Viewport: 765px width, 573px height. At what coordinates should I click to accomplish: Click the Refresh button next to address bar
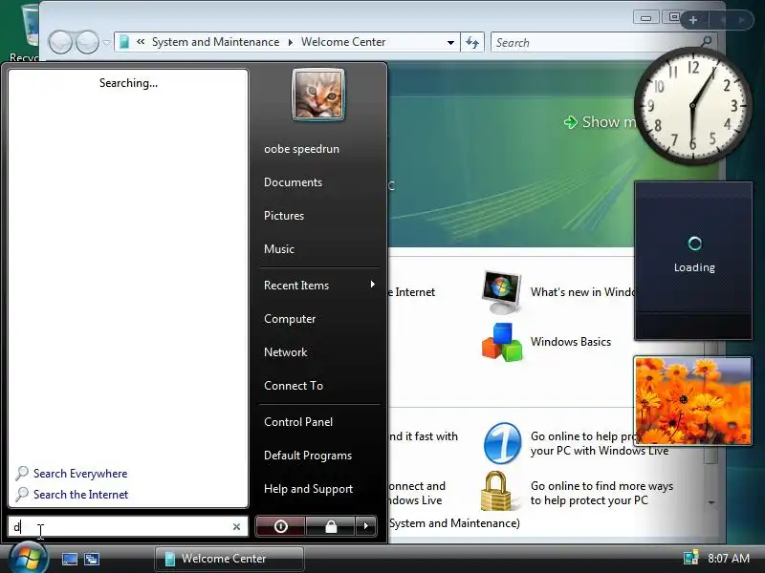point(472,42)
